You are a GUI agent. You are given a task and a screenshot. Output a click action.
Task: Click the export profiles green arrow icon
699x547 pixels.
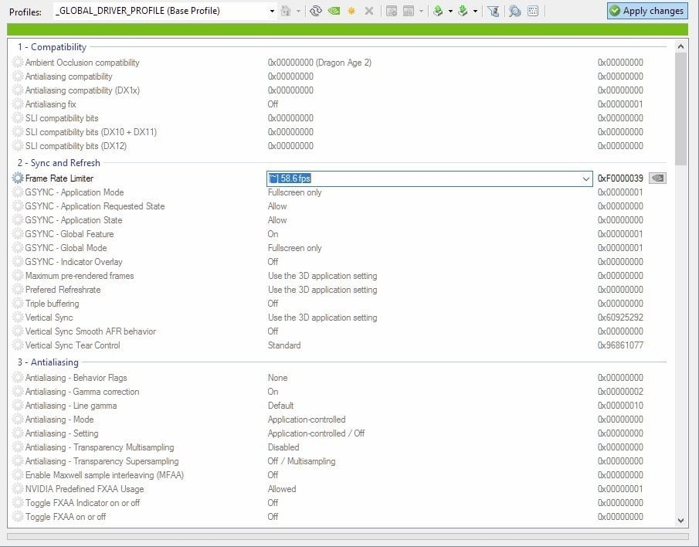coord(438,11)
